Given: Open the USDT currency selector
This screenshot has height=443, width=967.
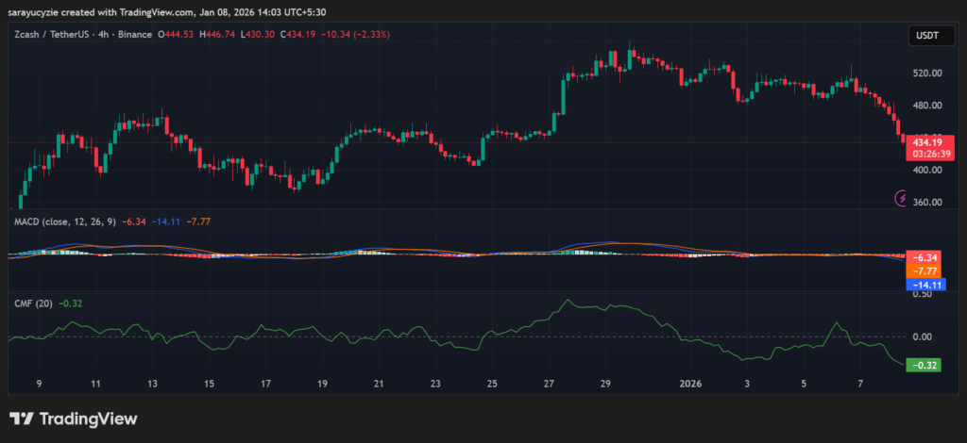Looking at the screenshot, I should coord(923,35).
